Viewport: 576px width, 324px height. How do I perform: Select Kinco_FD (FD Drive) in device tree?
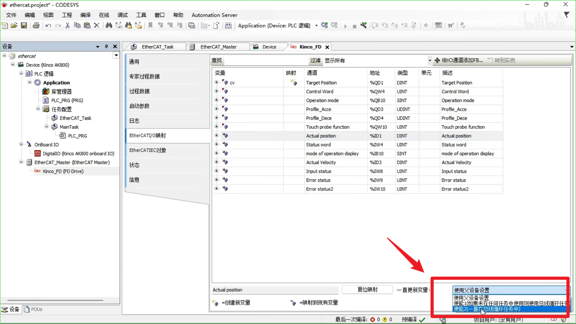click(x=63, y=171)
